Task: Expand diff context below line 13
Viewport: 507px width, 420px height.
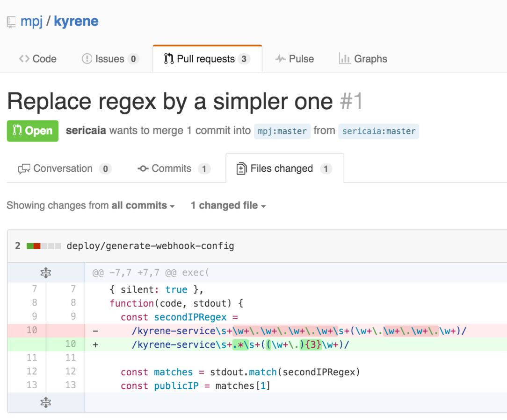Action: [45, 403]
